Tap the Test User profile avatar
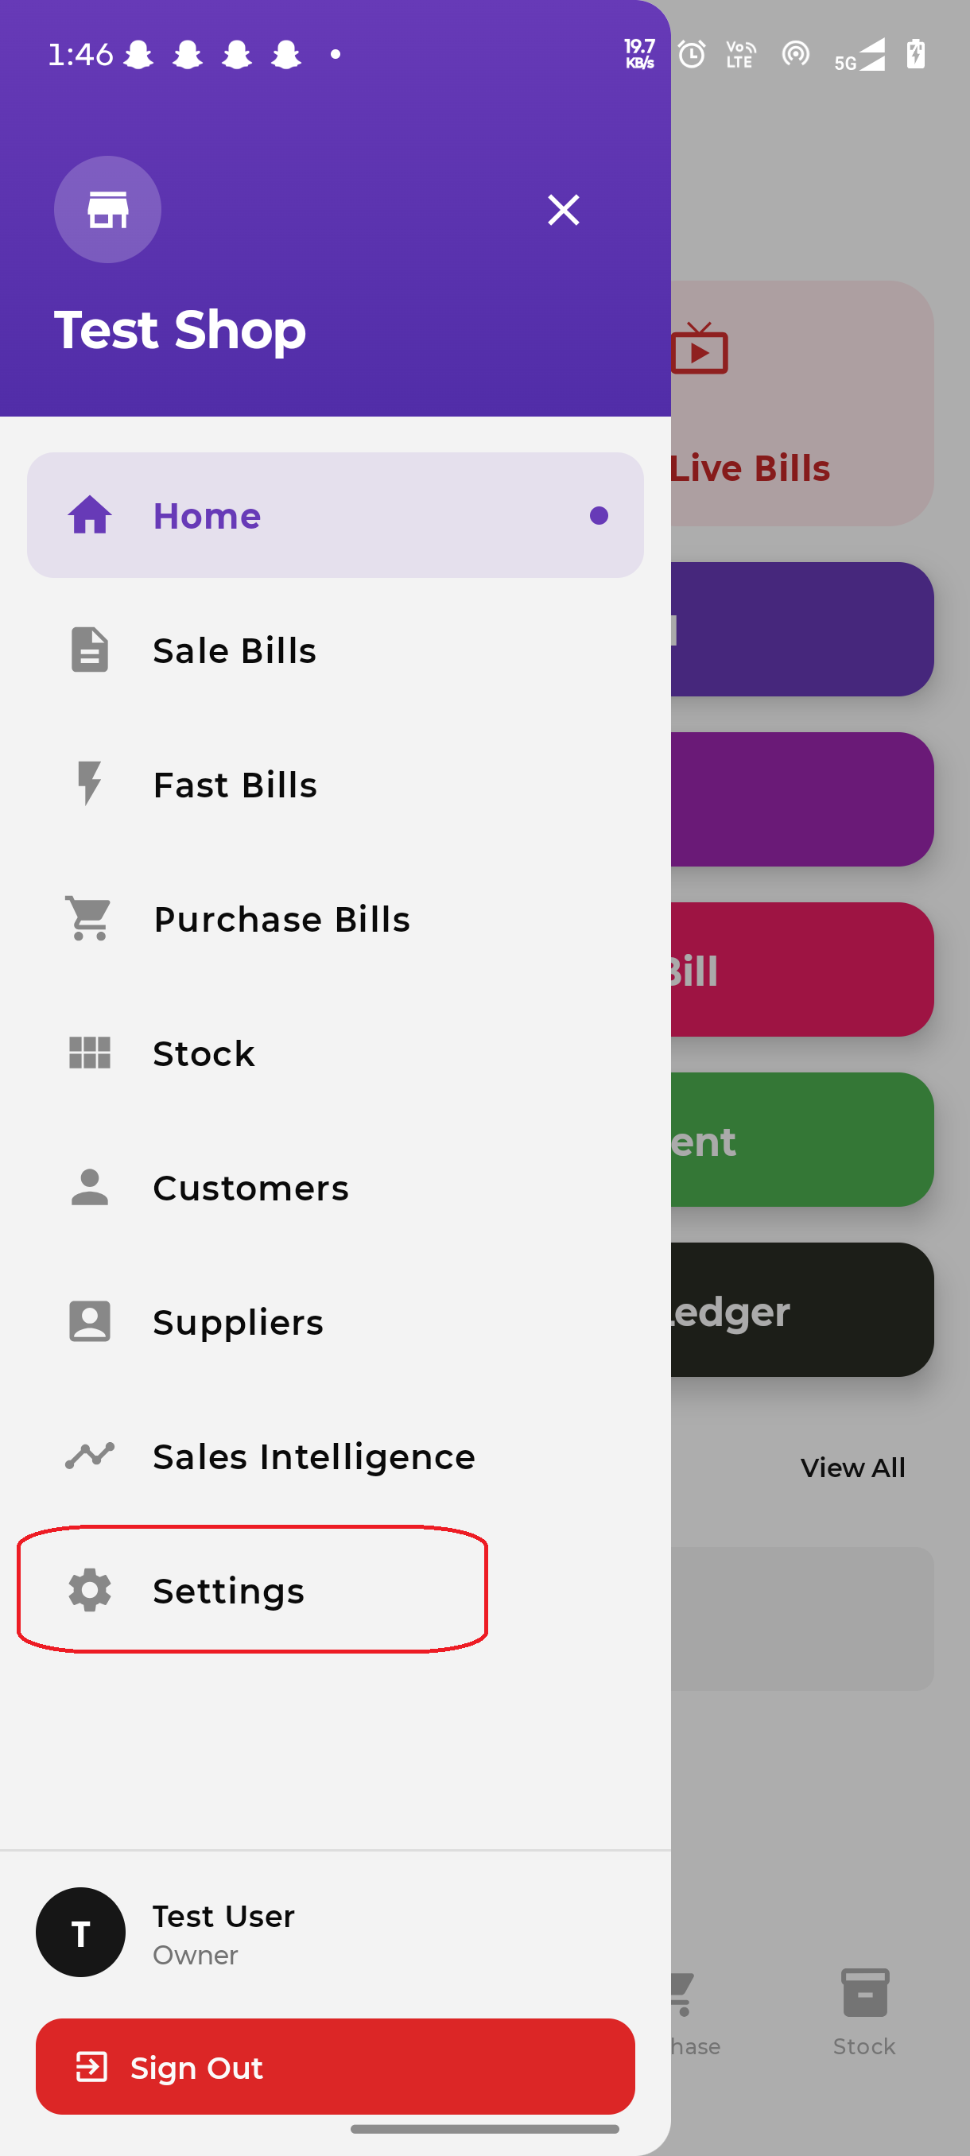Screen dimensions: 970x2156 click(80, 1932)
